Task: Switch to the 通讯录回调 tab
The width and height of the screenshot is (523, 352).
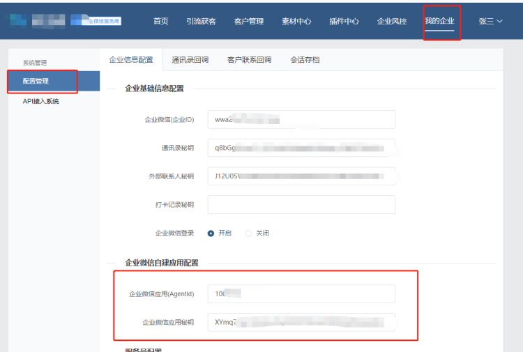Action: point(190,60)
